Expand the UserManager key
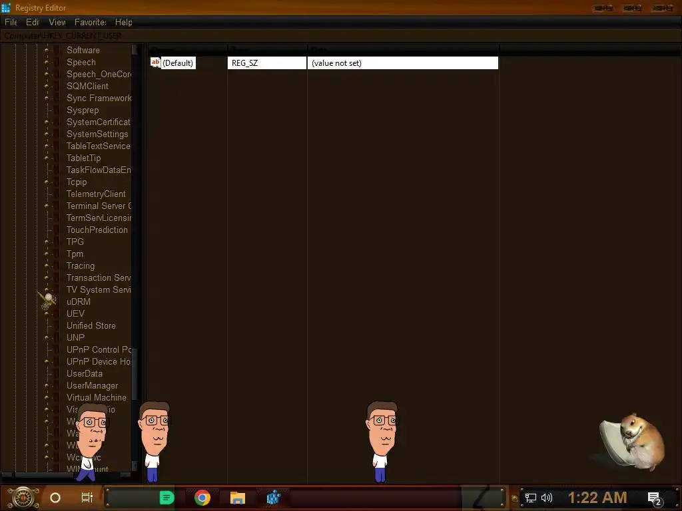Image resolution: width=682 pixels, height=511 pixels. click(47, 385)
